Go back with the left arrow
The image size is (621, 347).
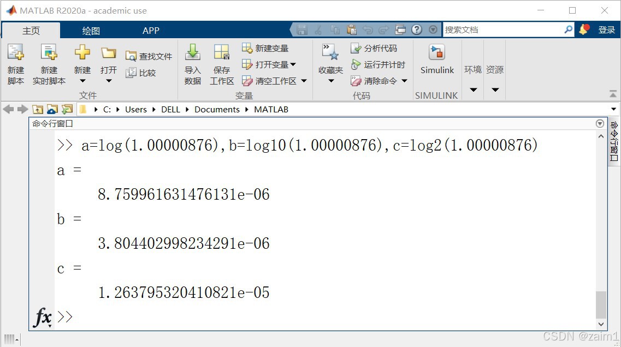coord(8,109)
